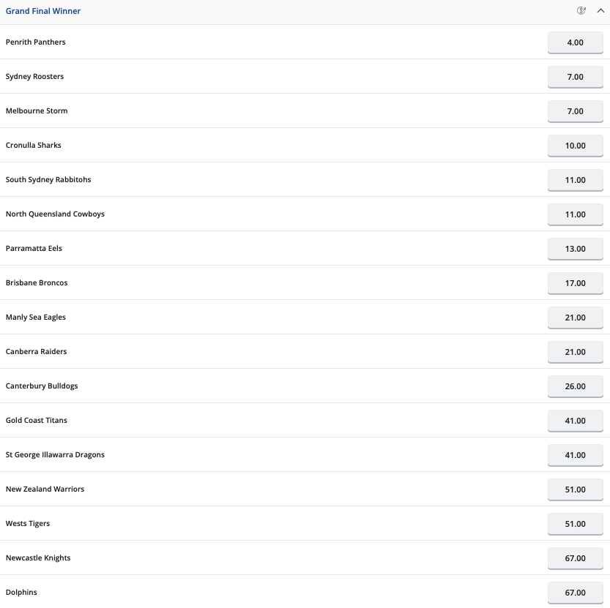The height and width of the screenshot is (608, 610).
Task: Add Newcastle Knights odds to betslip
Action: click(x=575, y=558)
